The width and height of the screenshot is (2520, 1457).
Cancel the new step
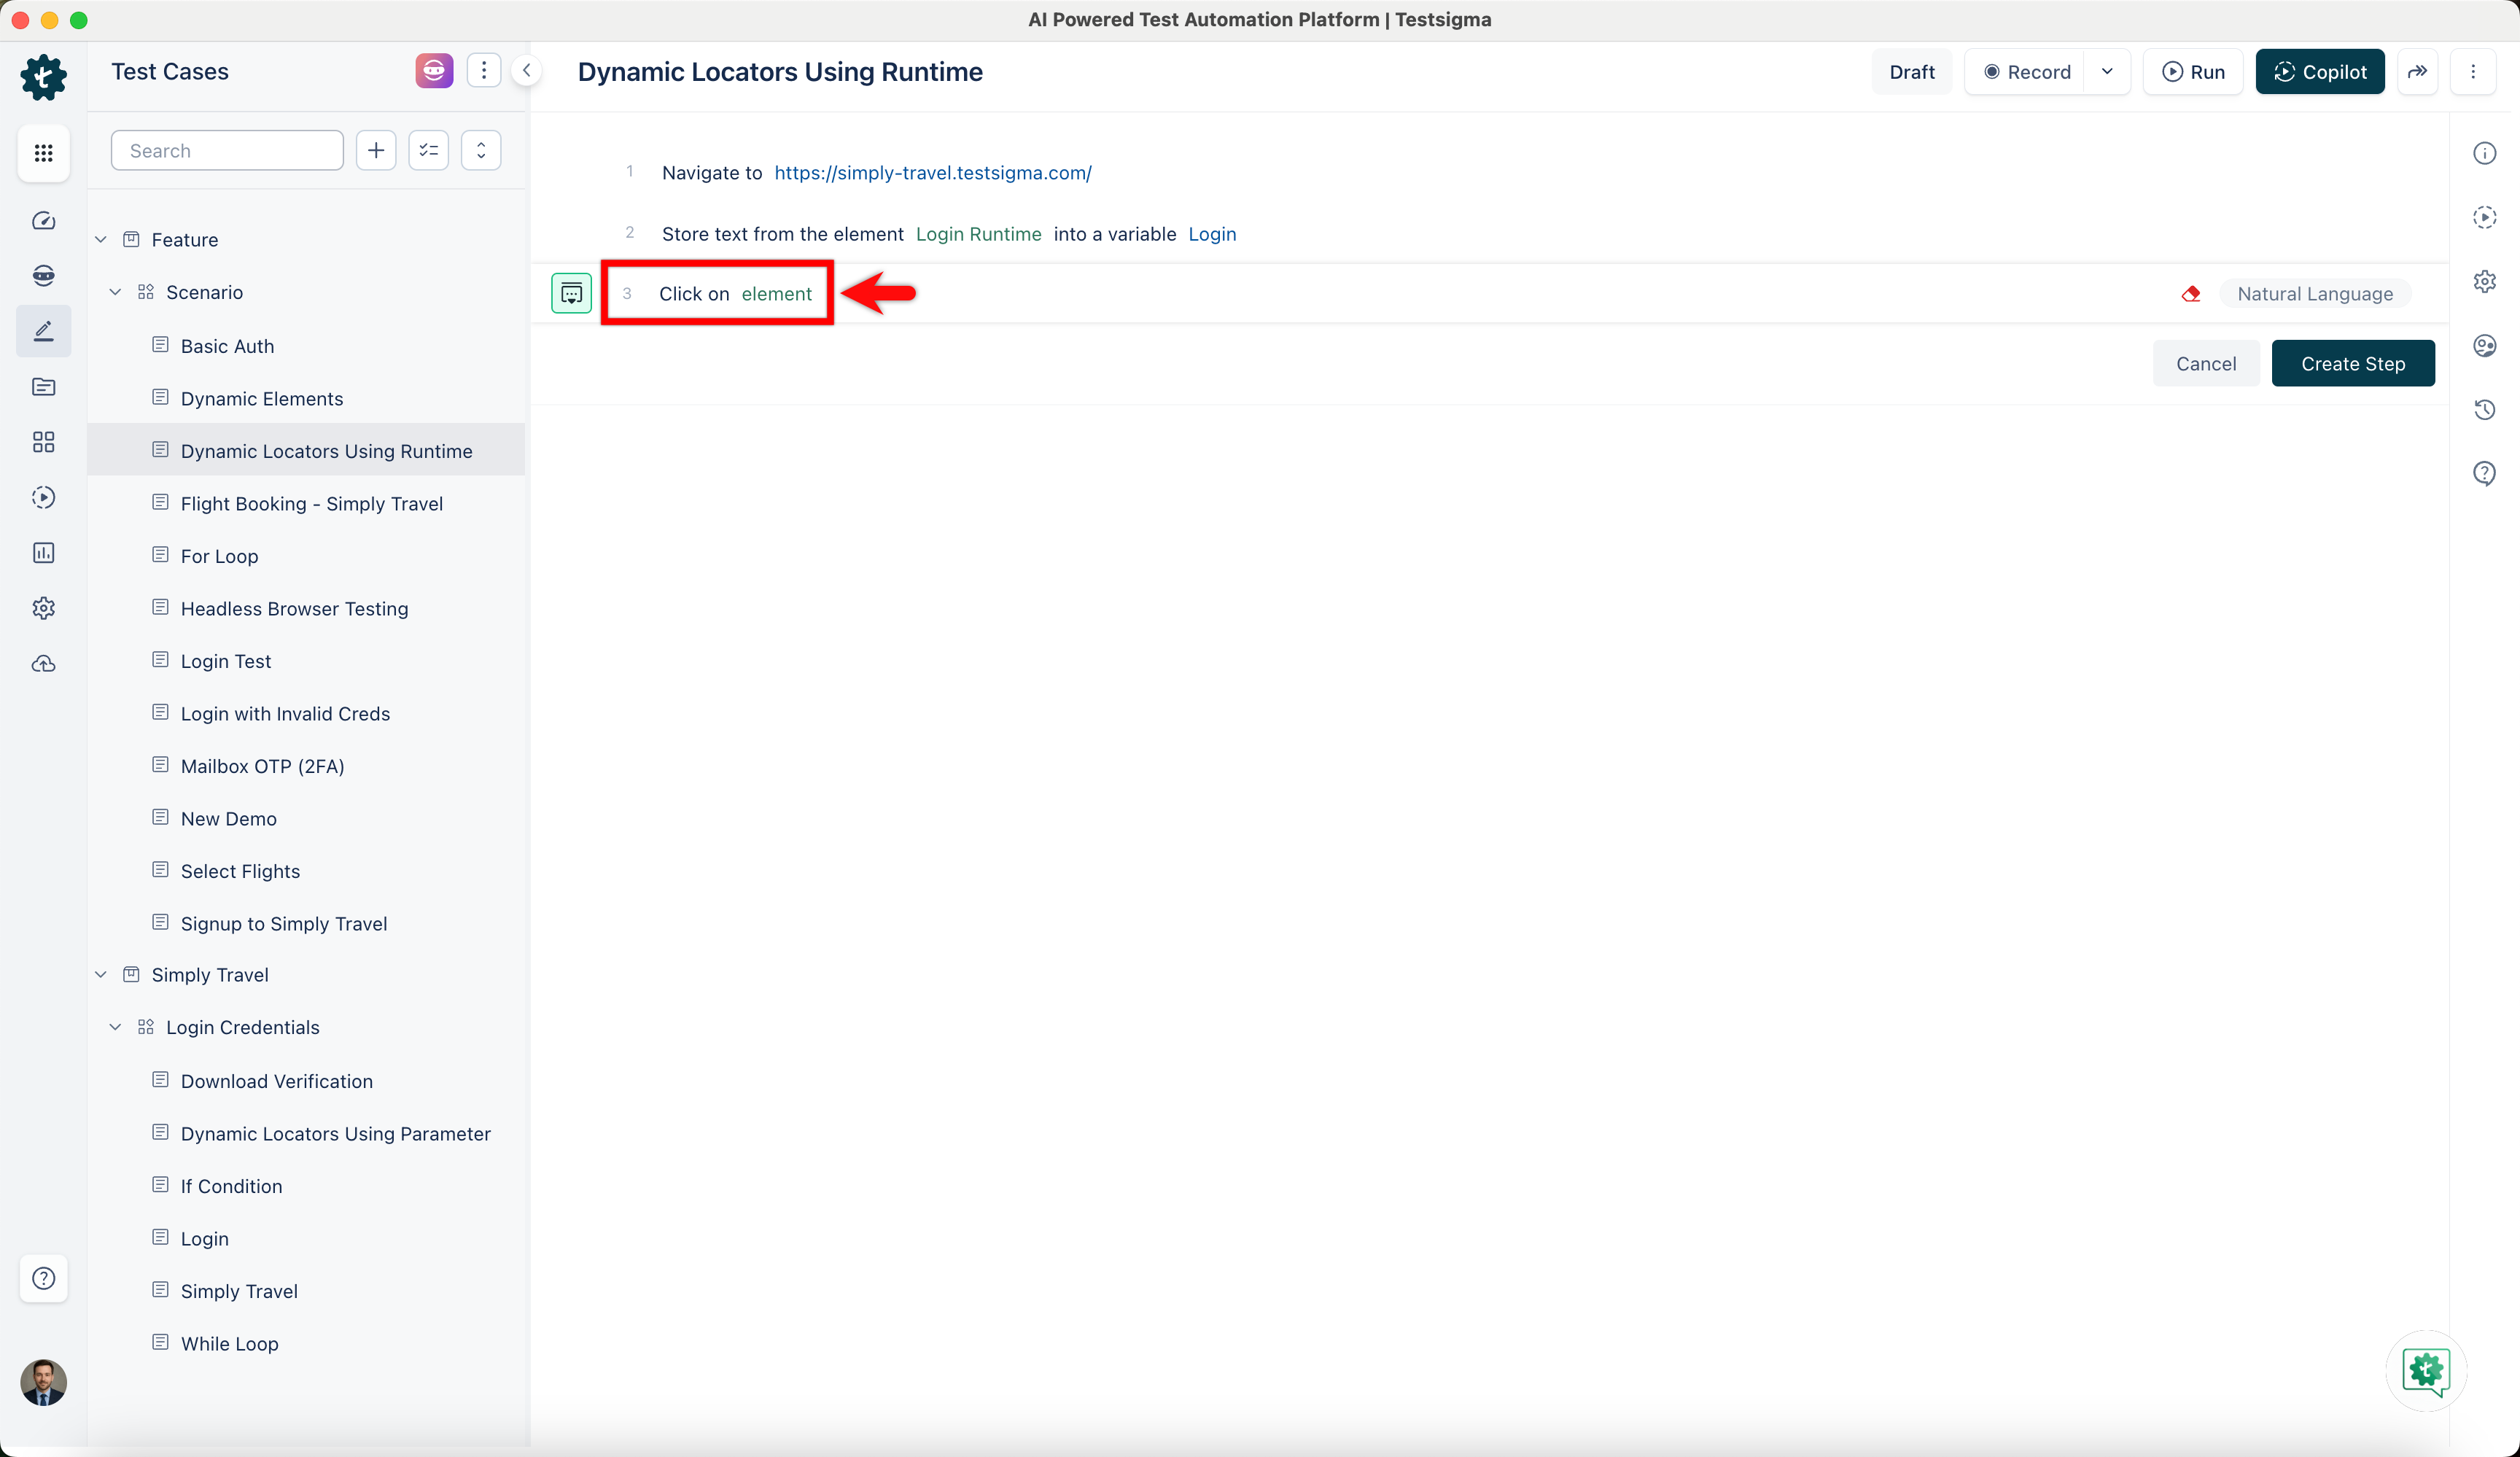2206,363
